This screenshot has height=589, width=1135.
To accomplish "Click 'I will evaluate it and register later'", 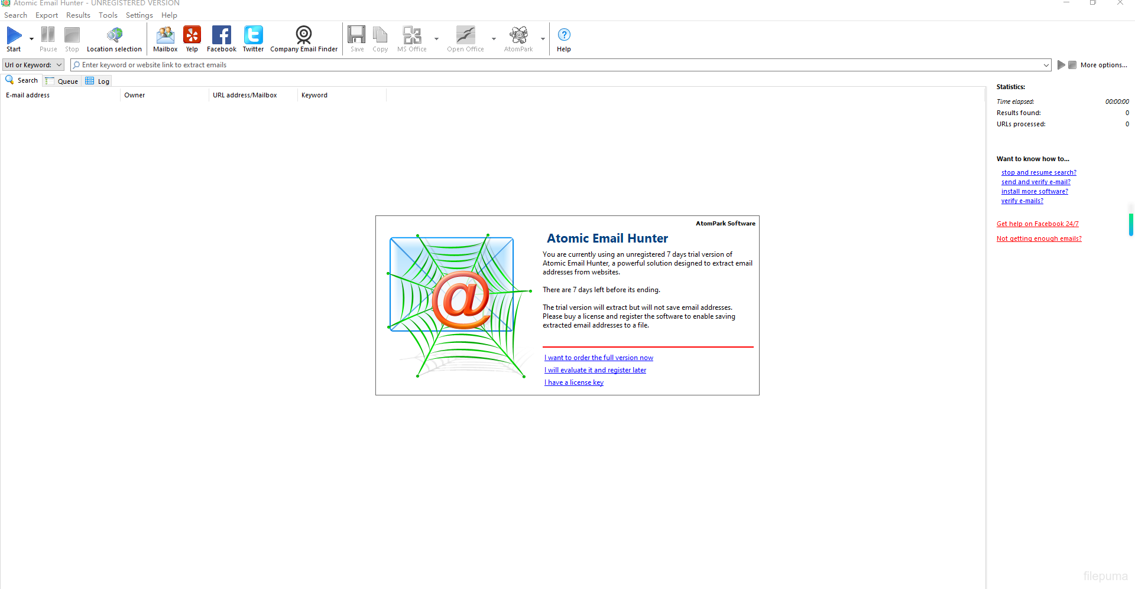I will pyautogui.click(x=595, y=370).
